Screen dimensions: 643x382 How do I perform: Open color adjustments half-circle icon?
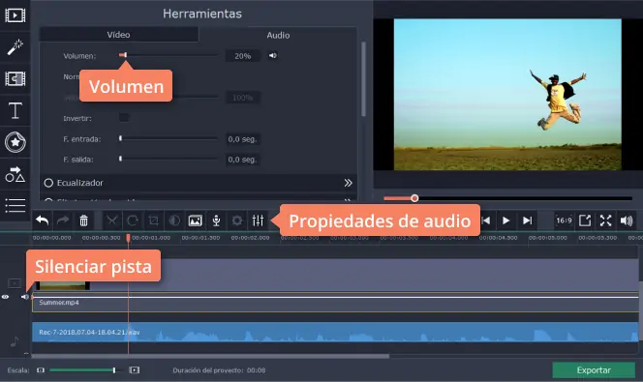click(174, 220)
